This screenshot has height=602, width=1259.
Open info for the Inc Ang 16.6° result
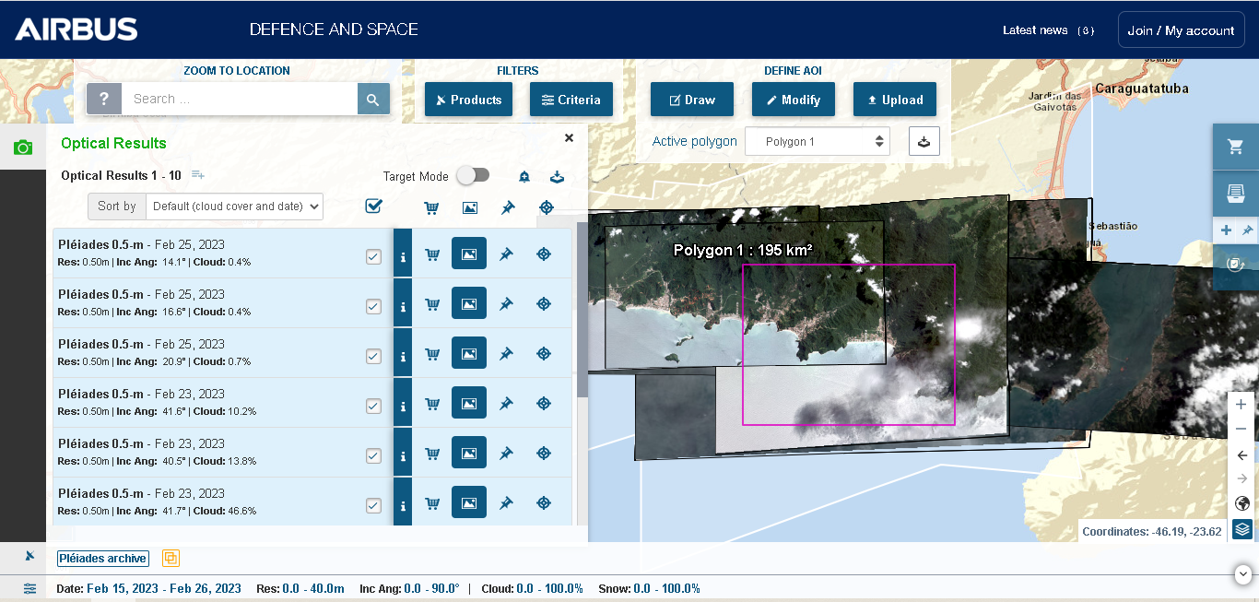click(403, 303)
